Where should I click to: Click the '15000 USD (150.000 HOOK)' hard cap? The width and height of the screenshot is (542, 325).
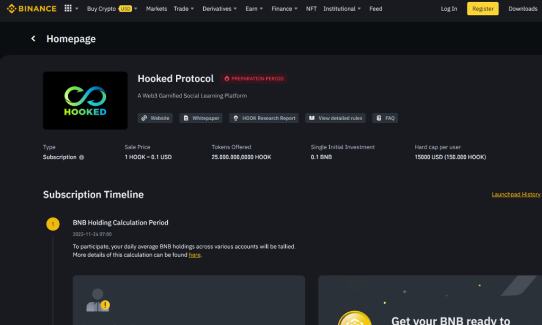coord(450,157)
